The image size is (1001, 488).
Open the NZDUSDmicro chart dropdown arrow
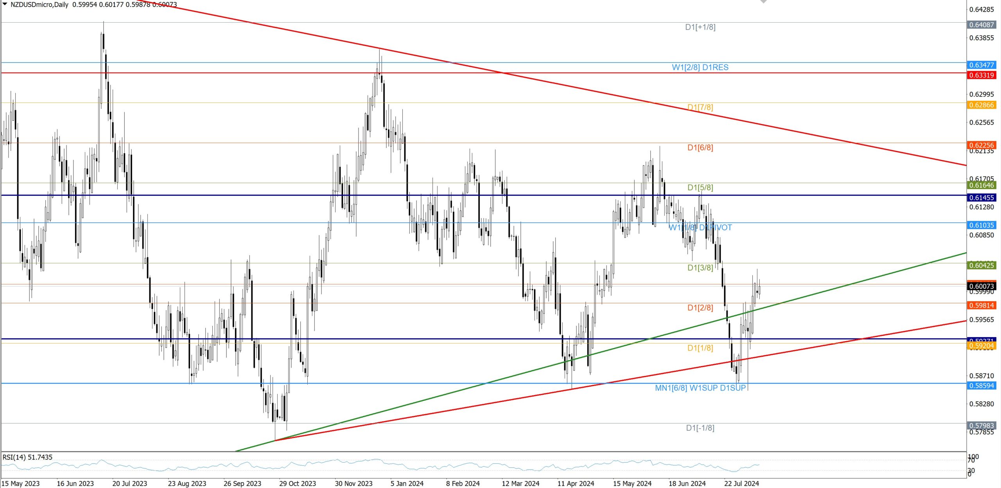point(5,4)
